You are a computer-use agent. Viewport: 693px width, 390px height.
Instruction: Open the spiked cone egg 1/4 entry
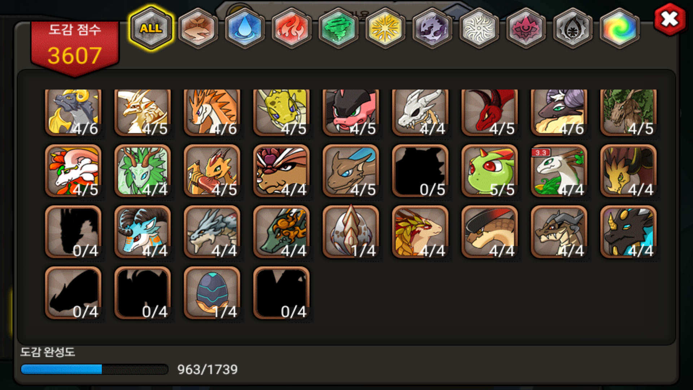click(351, 232)
